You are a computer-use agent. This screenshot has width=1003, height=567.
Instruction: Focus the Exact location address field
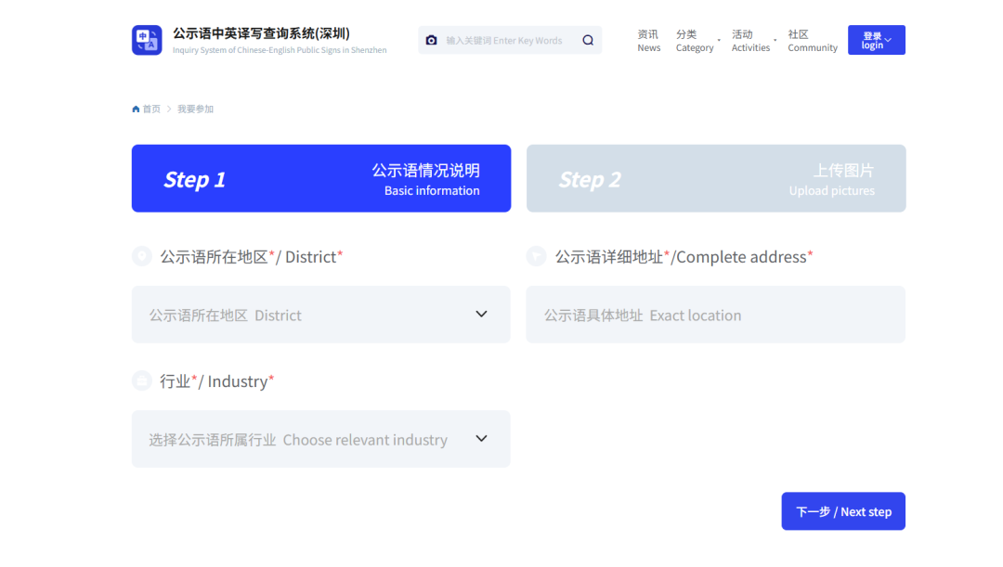(715, 315)
